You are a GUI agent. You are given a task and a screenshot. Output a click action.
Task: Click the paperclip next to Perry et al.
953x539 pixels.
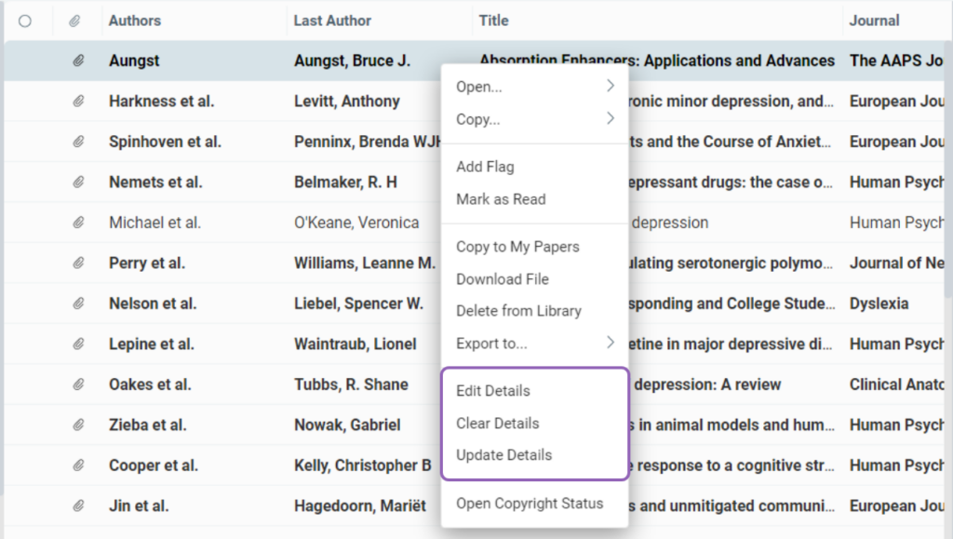[76, 263]
